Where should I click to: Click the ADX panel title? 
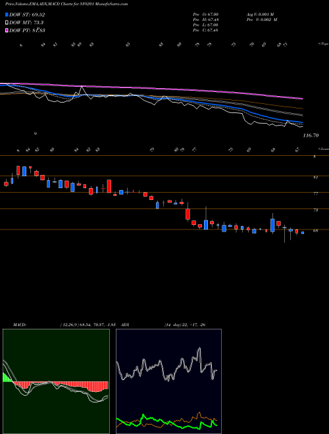(126, 324)
